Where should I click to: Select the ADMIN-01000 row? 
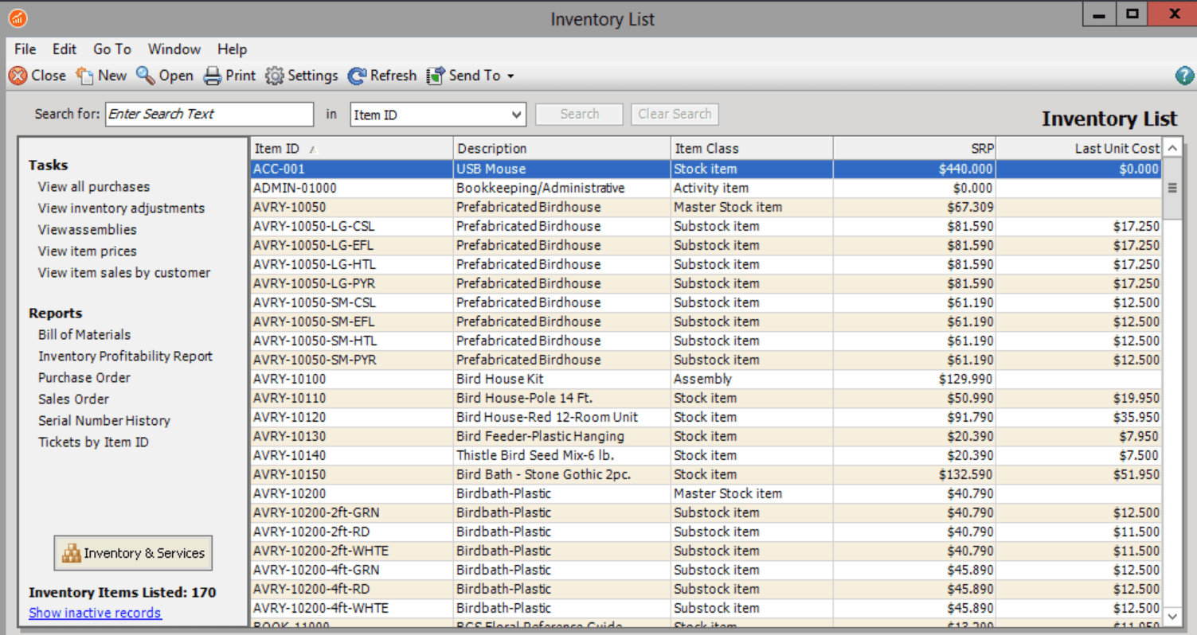point(706,188)
